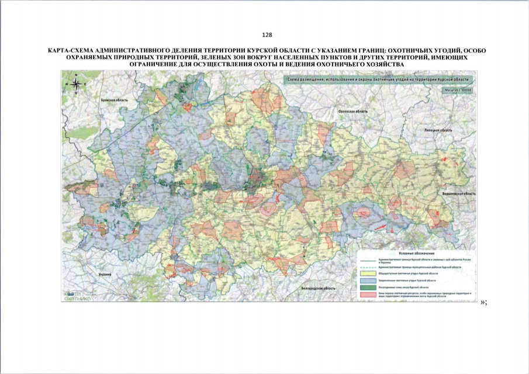Click the compass rose on the map
529x374 pixels.
tap(75, 85)
